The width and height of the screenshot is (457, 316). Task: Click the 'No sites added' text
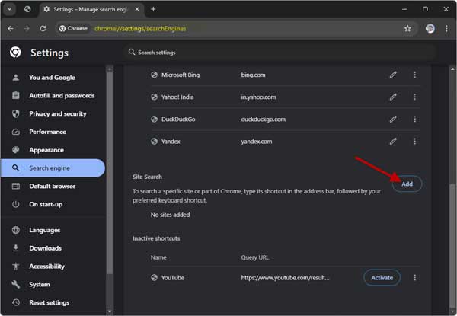pos(170,215)
